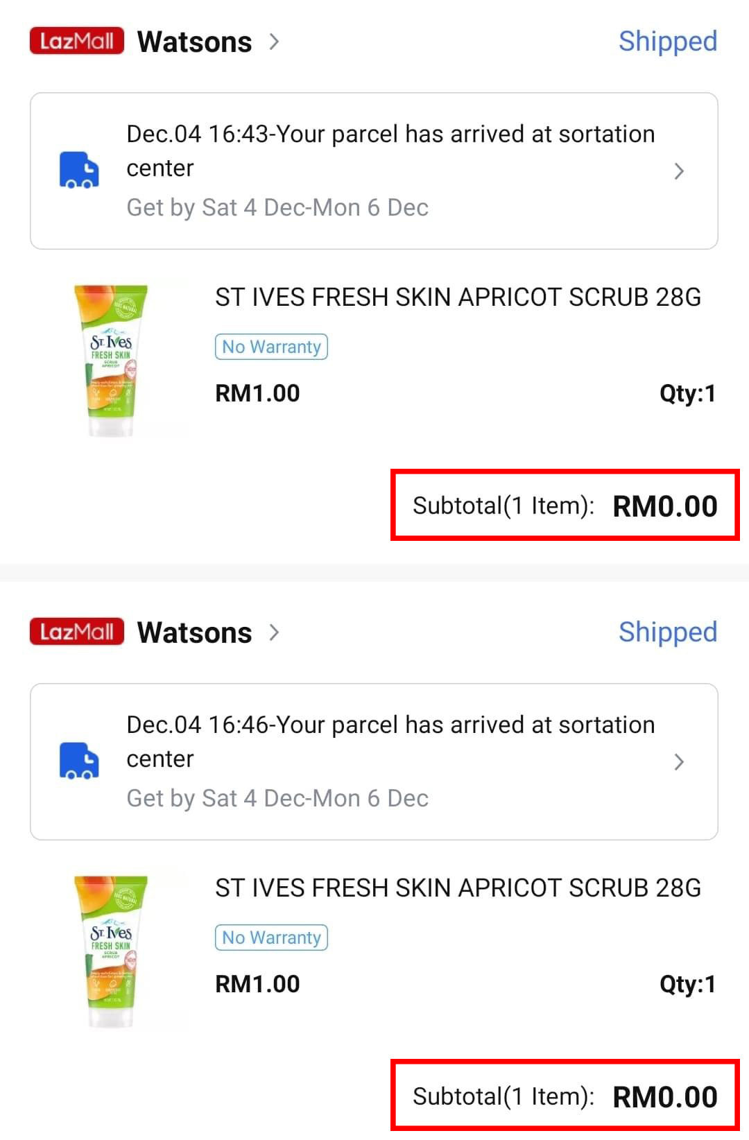Tap the first No Warranty tag
The height and width of the screenshot is (1140, 749).
click(271, 347)
